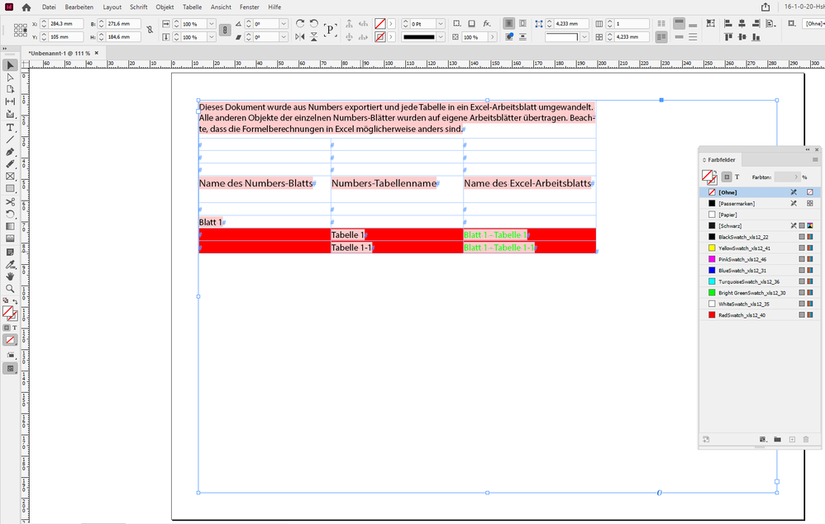Expand the Farbton percentage arrow
Viewport: 825px width, 524px height.
(796, 177)
